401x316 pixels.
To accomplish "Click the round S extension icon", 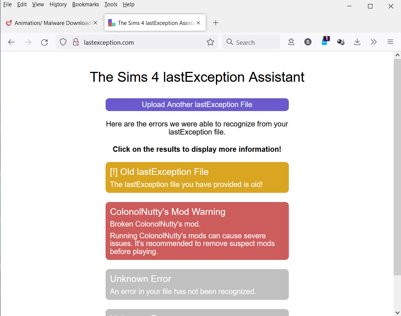I will (308, 42).
